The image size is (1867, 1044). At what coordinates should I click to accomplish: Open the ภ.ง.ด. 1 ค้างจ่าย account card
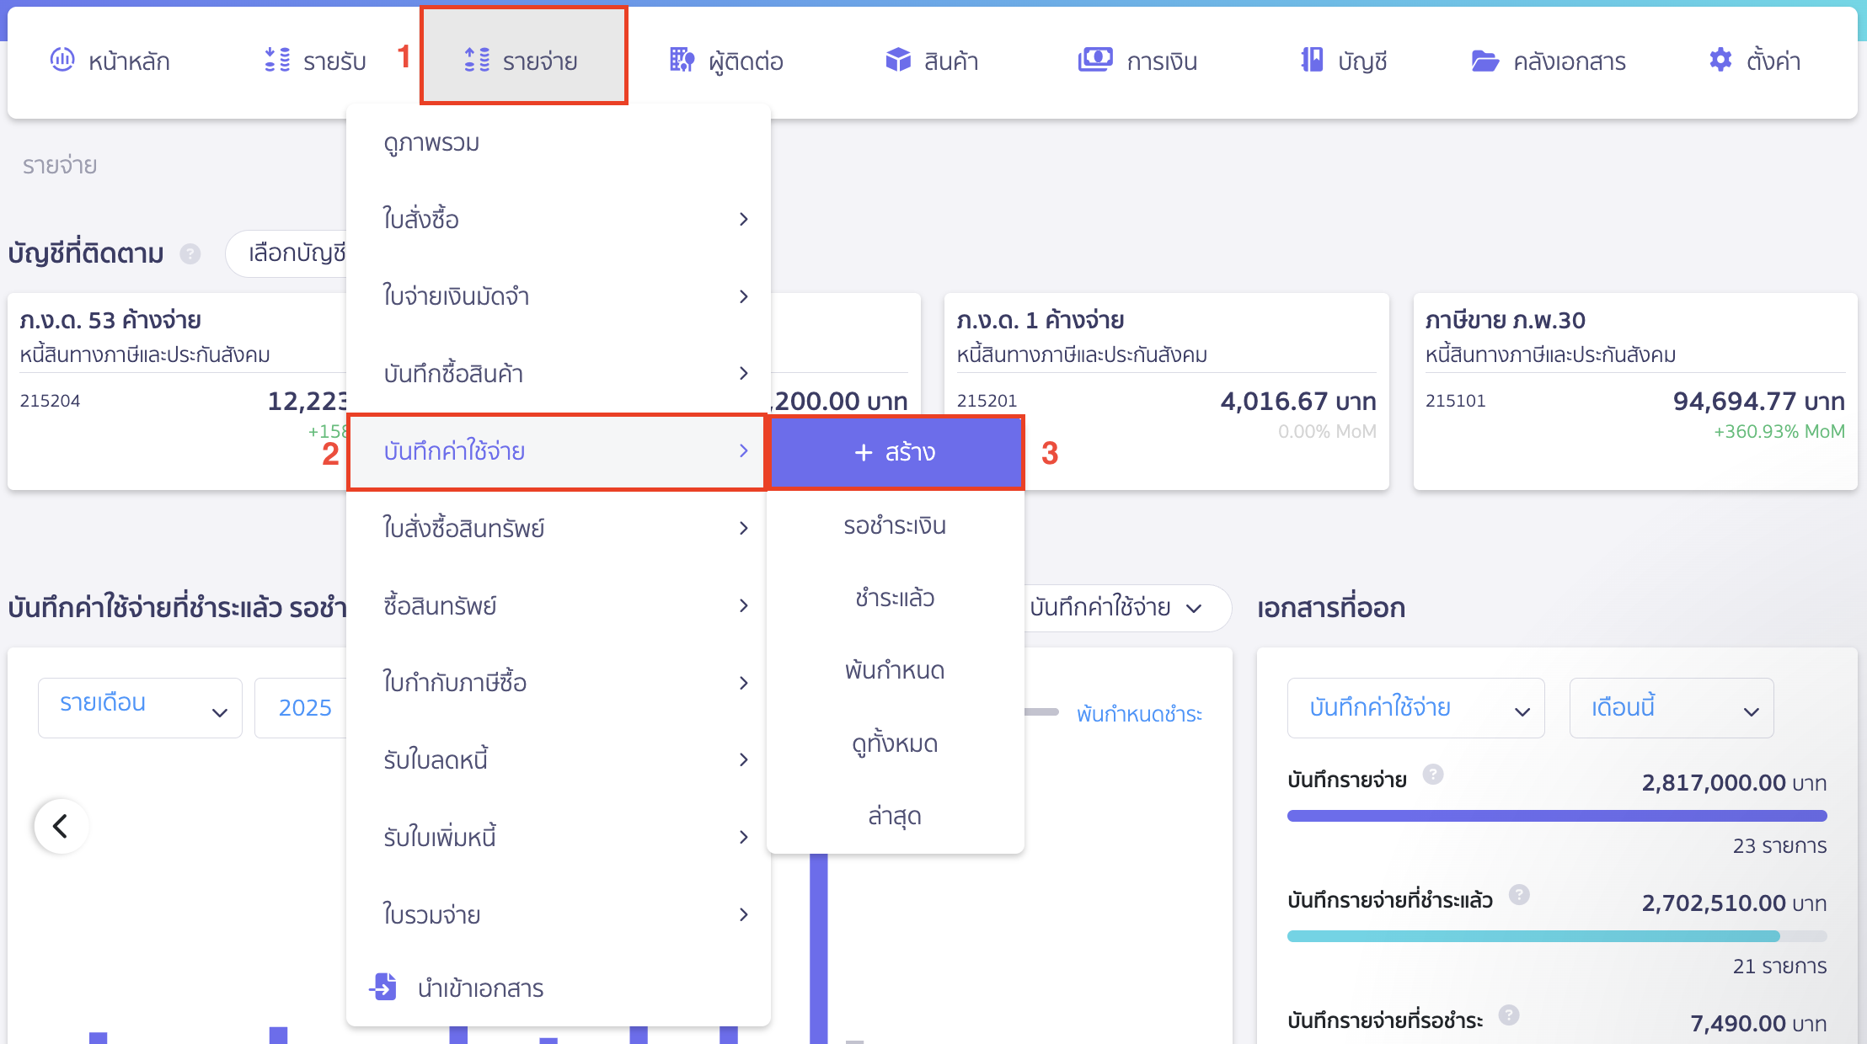1166,391
